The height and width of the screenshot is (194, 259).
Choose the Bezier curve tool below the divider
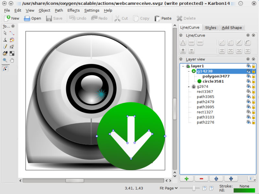tap(5, 68)
